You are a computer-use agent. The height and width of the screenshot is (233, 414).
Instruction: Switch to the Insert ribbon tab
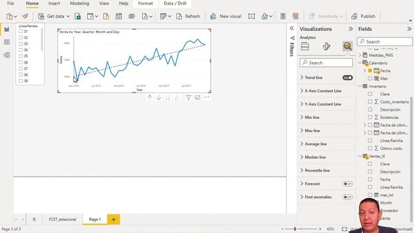(x=54, y=3)
